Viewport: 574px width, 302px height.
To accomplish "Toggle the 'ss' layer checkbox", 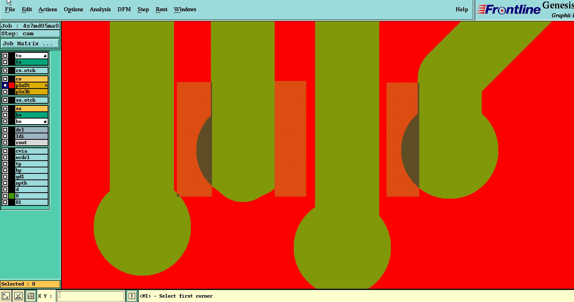I will 5,109.
